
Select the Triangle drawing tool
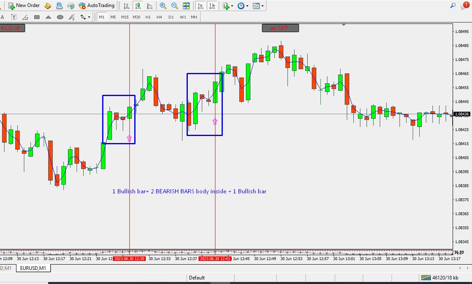pyautogui.click(x=48, y=17)
